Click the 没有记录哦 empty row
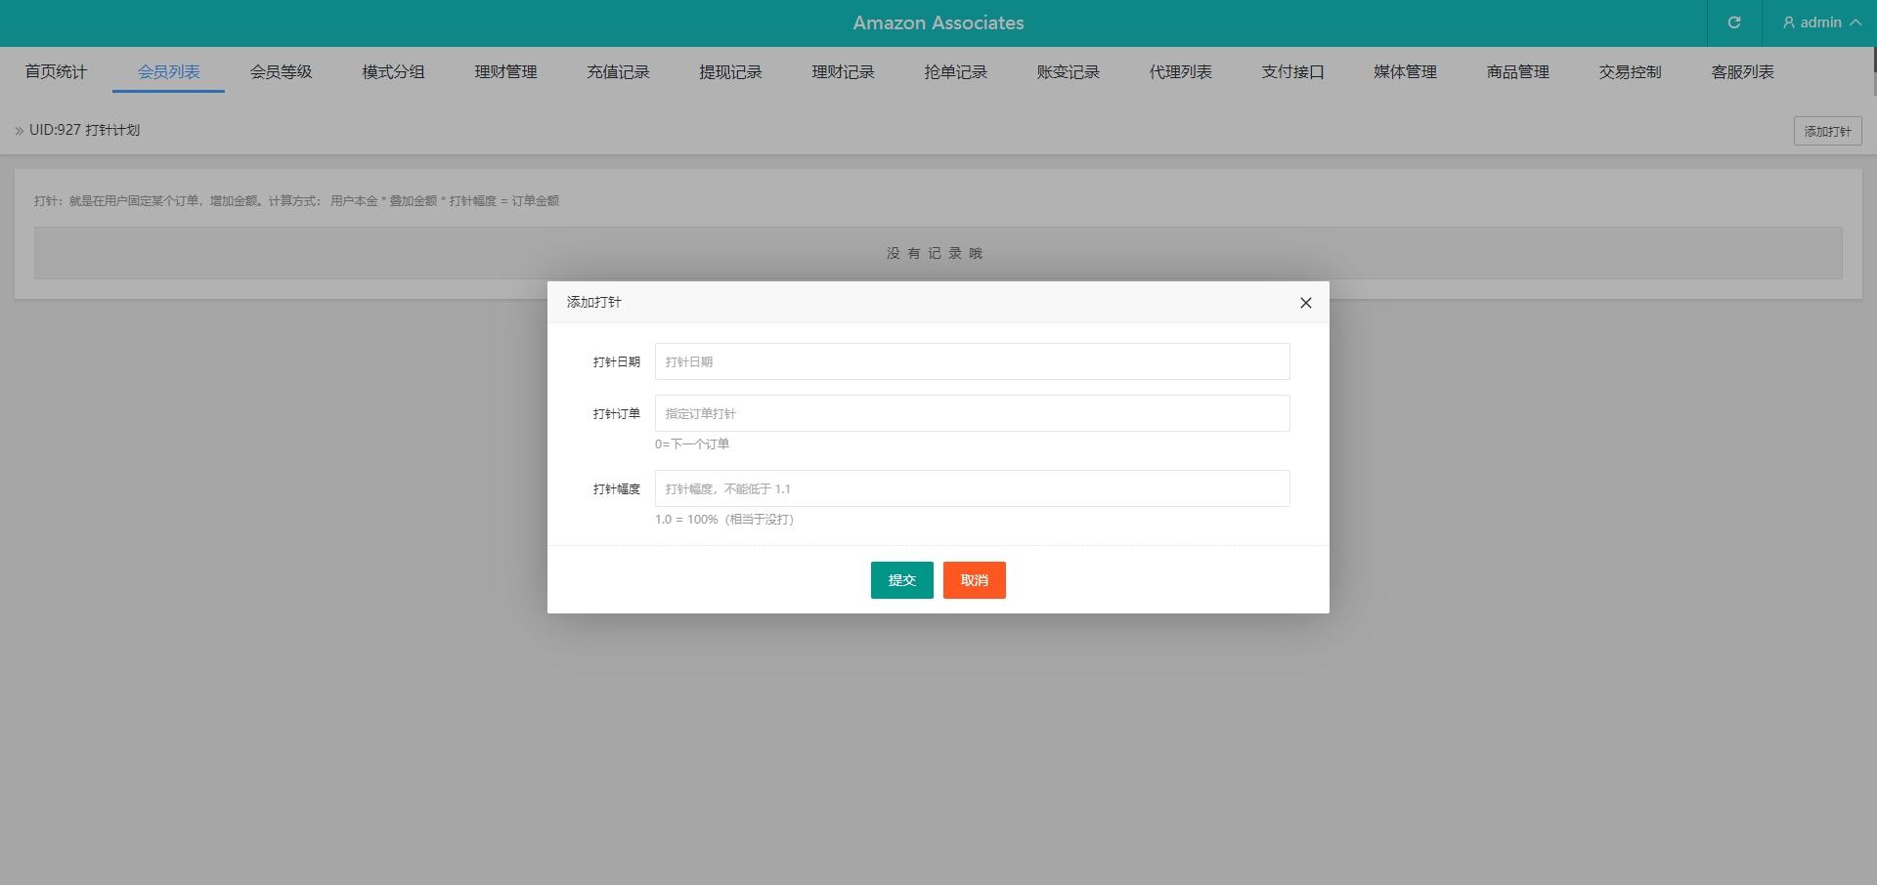The image size is (1877, 885). [938, 253]
